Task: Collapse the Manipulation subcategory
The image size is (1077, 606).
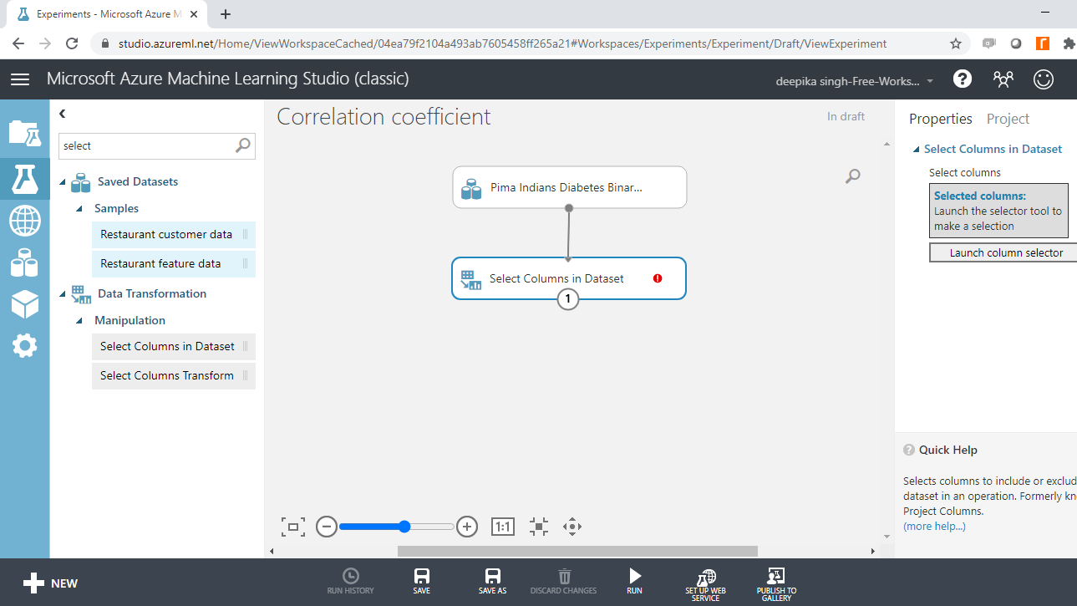Action: pos(79,321)
